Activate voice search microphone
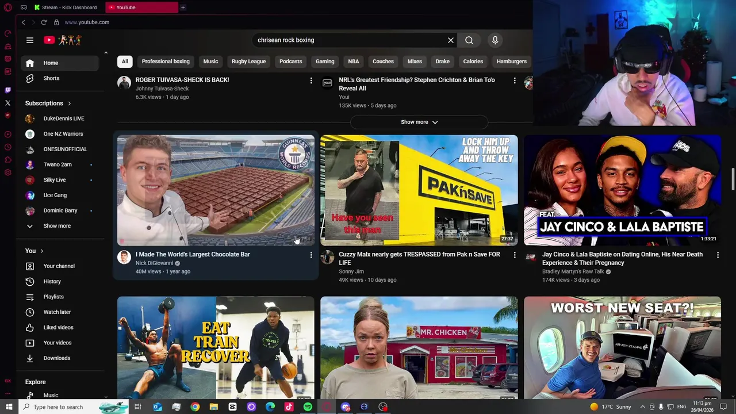Viewport: 736px width, 414px height. pos(495,40)
